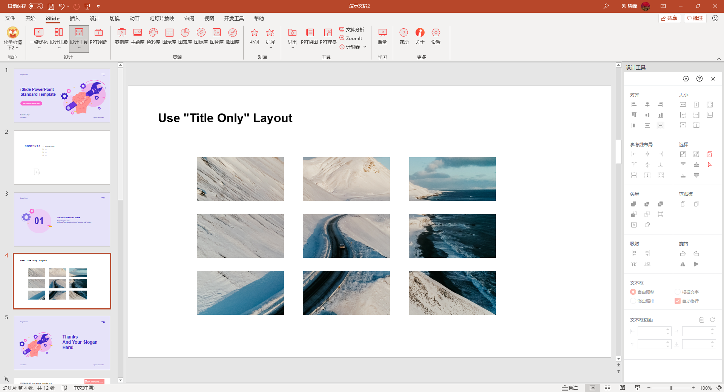Open the account 化学心情下2 dropdown
The height and width of the screenshot is (392, 724).
(13, 39)
